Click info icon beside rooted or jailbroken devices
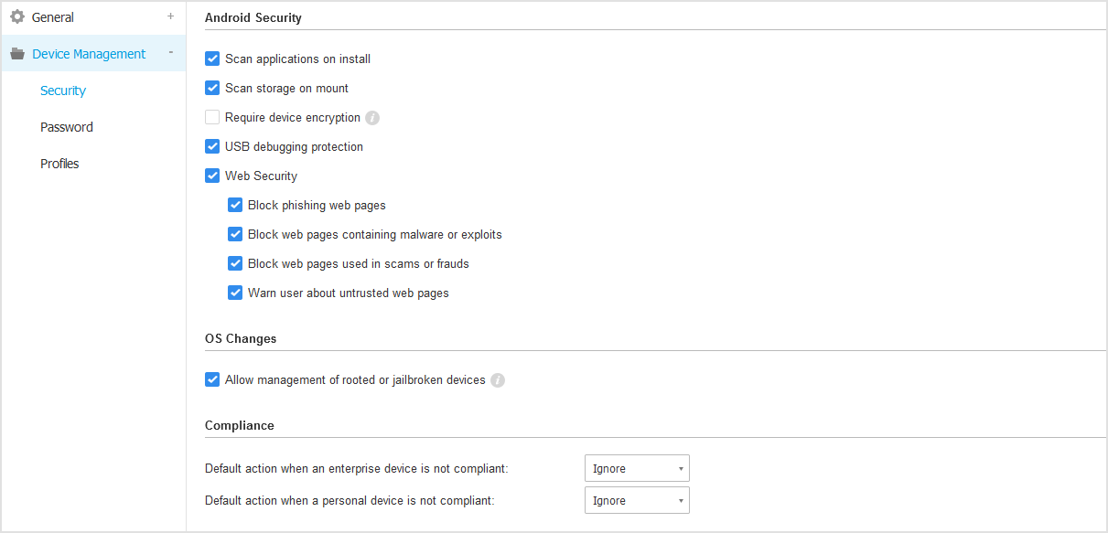Image resolution: width=1108 pixels, height=533 pixels. point(498,380)
